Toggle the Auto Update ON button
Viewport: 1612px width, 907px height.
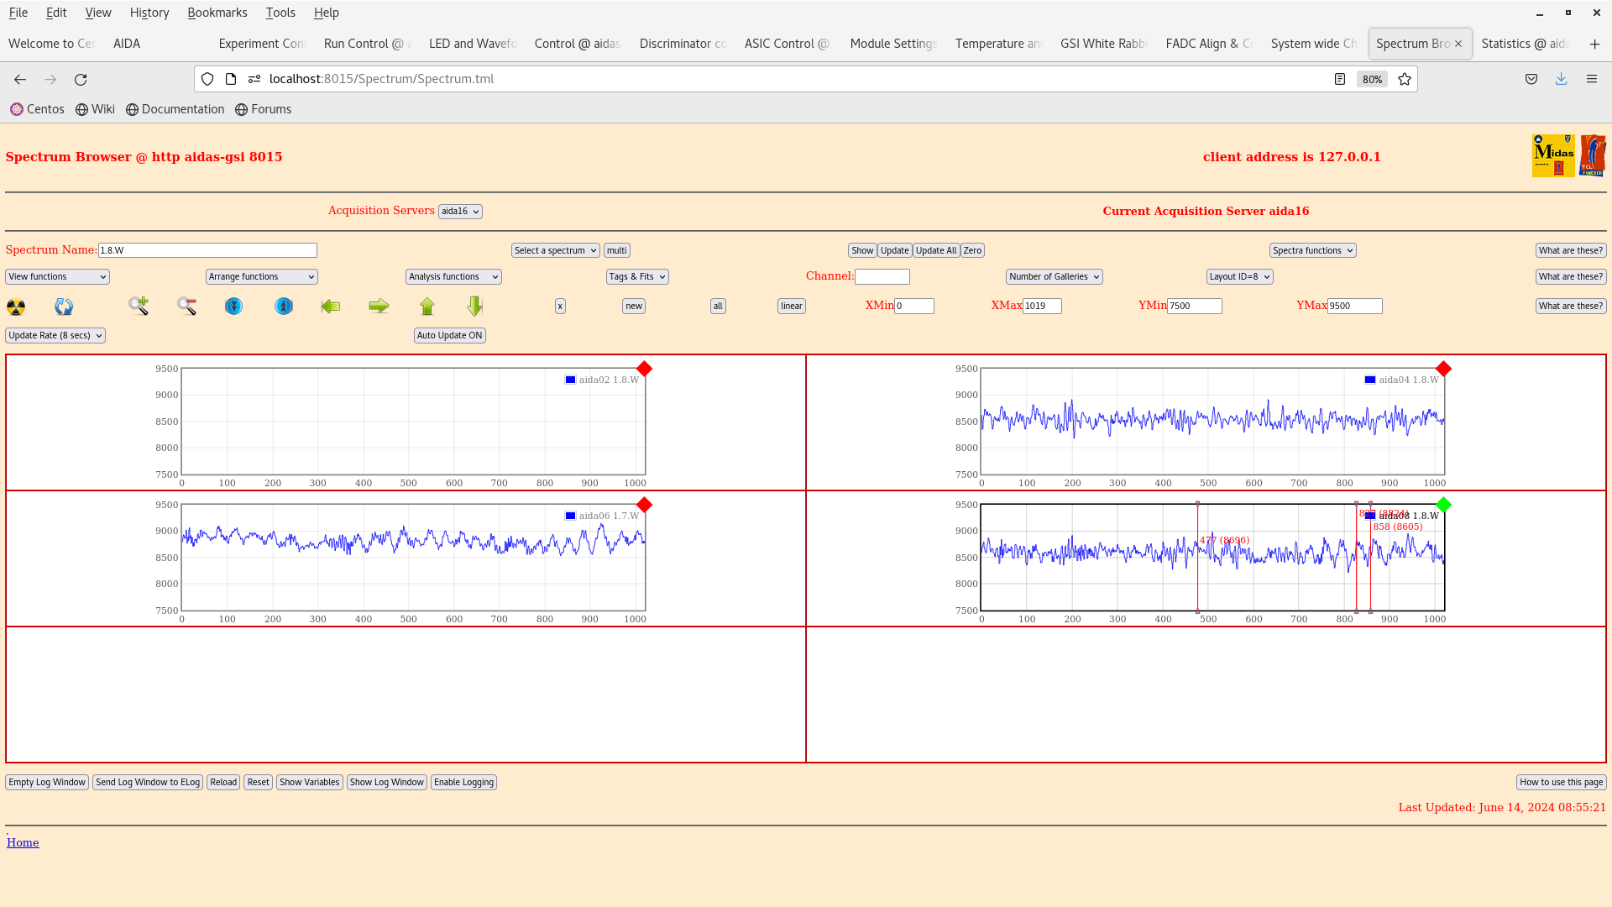[449, 335]
